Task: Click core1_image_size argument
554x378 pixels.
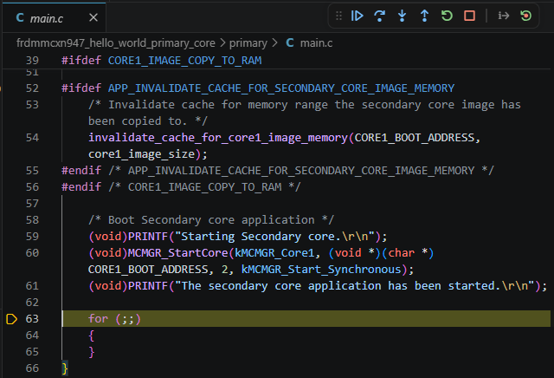Action: (141, 154)
